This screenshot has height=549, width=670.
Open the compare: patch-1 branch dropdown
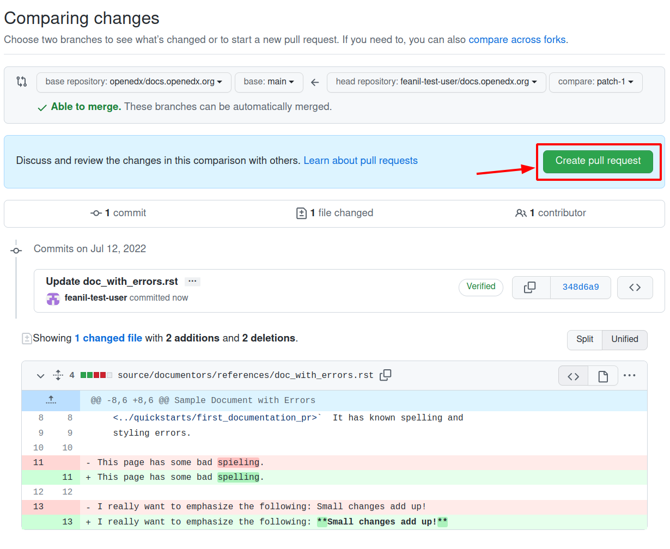click(x=595, y=82)
